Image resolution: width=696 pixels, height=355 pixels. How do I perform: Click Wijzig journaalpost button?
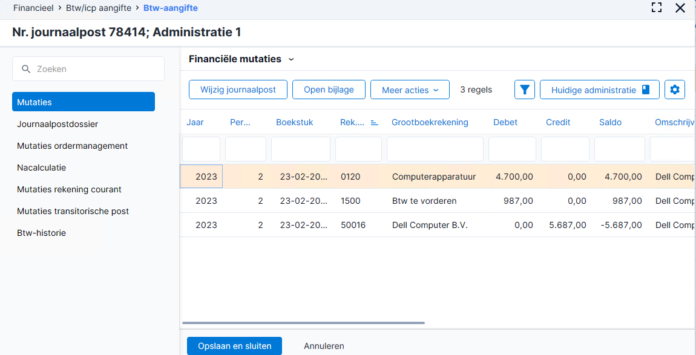[x=238, y=90]
